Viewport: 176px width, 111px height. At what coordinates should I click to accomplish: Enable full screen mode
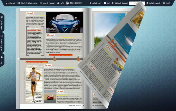[19, 3]
